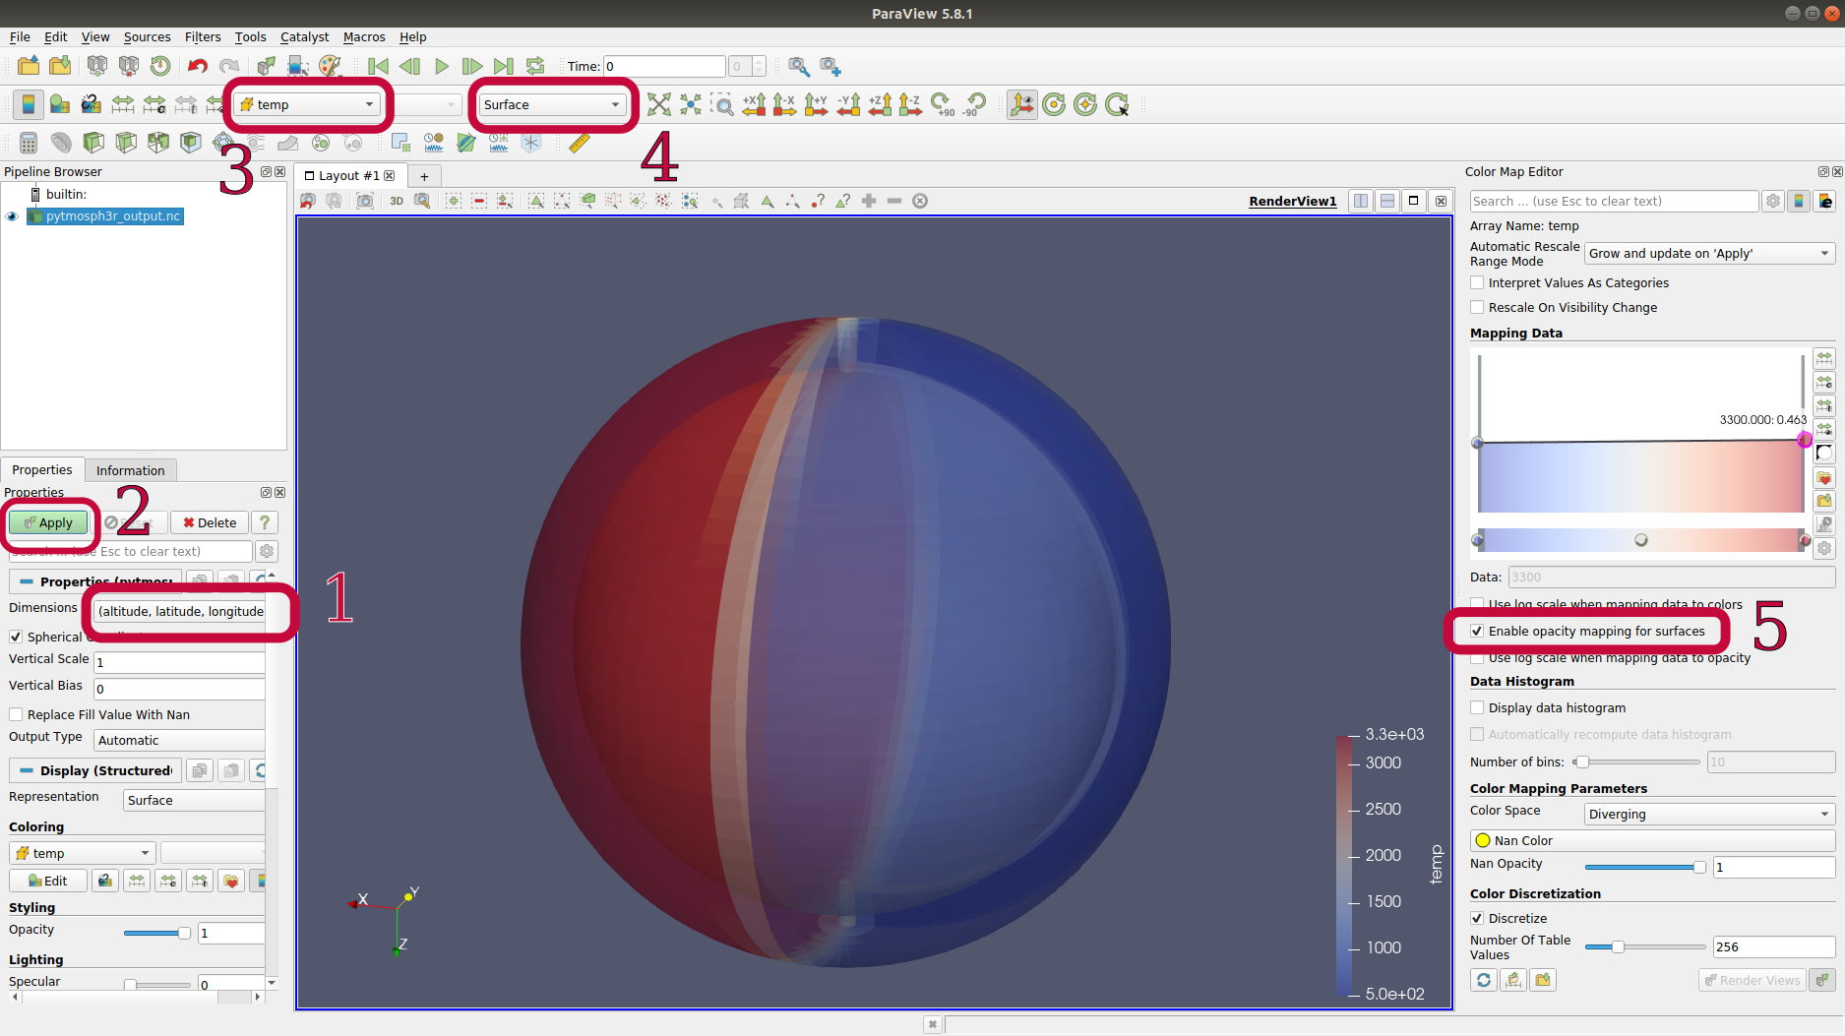This screenshot has height=1036, width=1845.
Task: Click the Reset camera icon
Action: point(659,104)
